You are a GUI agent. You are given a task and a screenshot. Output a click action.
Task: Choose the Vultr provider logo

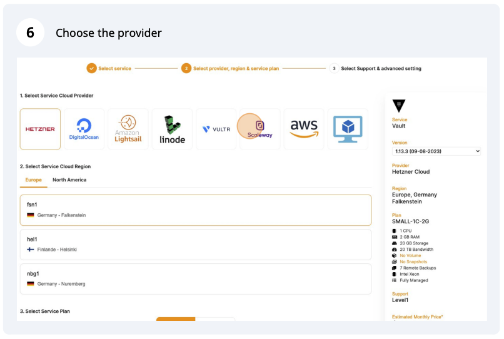(x=216, y=129)
